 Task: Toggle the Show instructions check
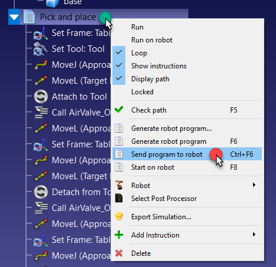(187, 66)
